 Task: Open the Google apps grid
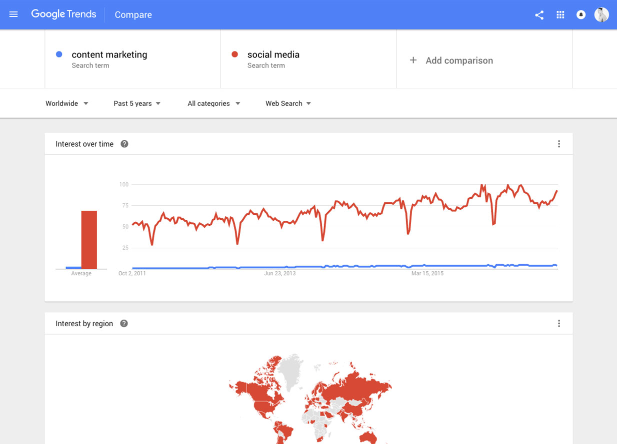point(560,15)
